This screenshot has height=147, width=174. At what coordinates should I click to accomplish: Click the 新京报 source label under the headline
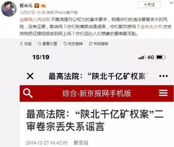pos(81,143)
